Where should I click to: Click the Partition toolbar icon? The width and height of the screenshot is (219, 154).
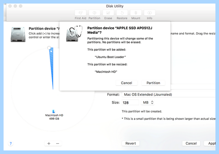pyautogui.click(x=95, y=13)
